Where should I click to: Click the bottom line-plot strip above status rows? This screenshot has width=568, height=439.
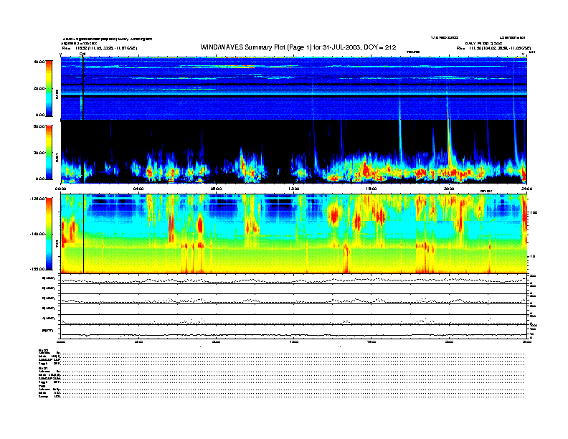(x=294, y=332)
